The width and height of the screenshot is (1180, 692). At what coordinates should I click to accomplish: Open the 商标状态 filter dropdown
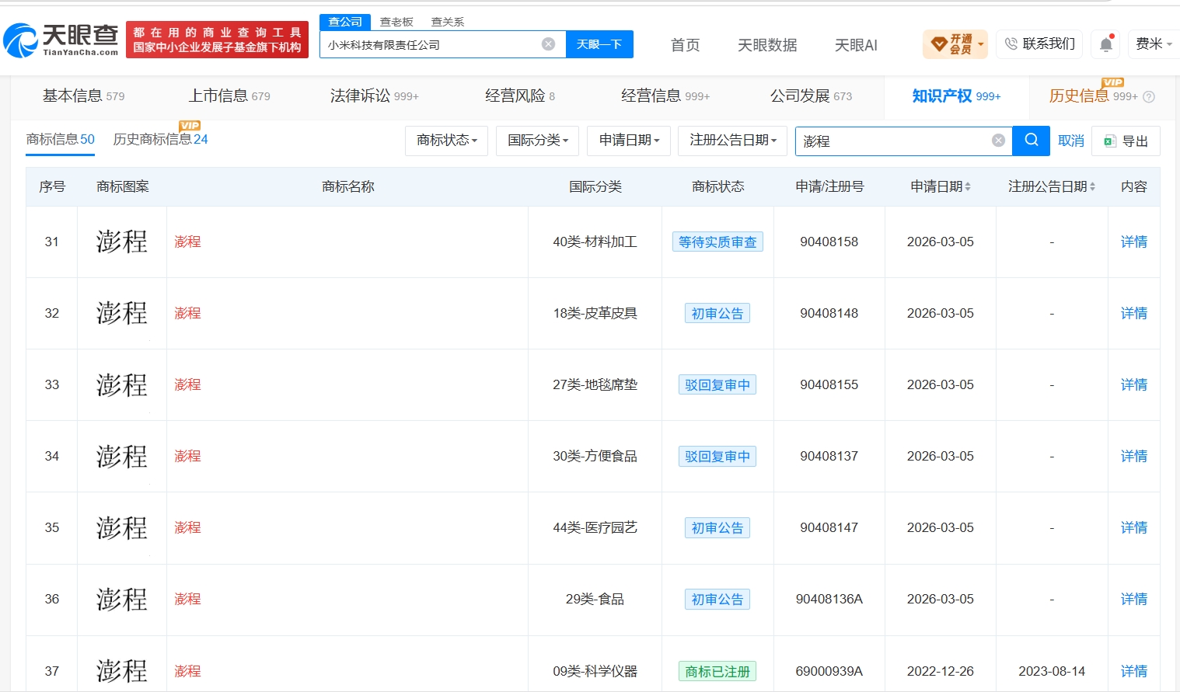[x=446, y=141]
